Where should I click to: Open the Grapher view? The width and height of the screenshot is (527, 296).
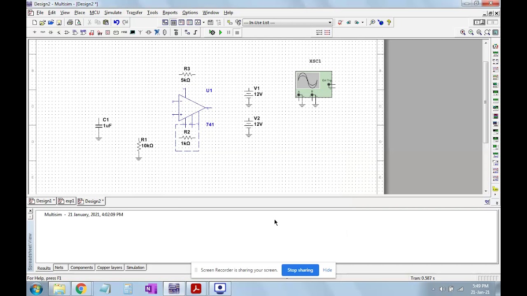(x=198, y=23)
